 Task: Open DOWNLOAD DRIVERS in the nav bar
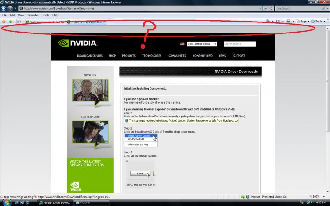pyautogui.click(x=90, y=56)
